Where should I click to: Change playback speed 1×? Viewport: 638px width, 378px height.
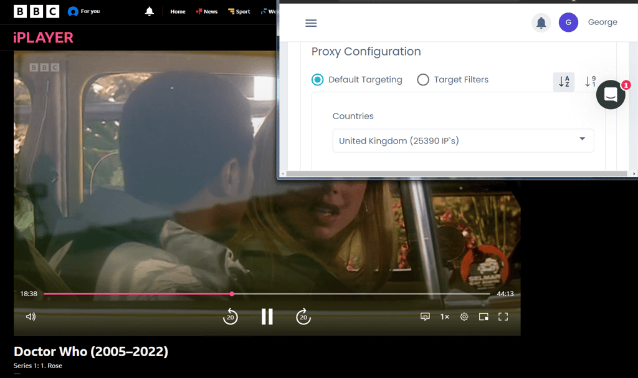(x=445, y=316)
